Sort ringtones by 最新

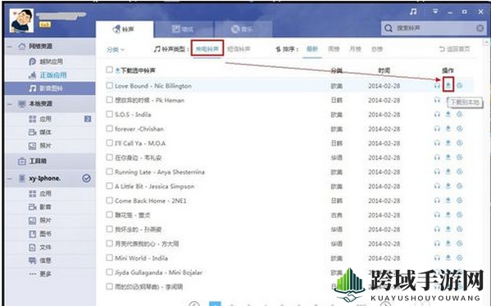click(312, 49)
